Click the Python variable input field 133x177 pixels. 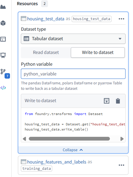coord(73,74)
